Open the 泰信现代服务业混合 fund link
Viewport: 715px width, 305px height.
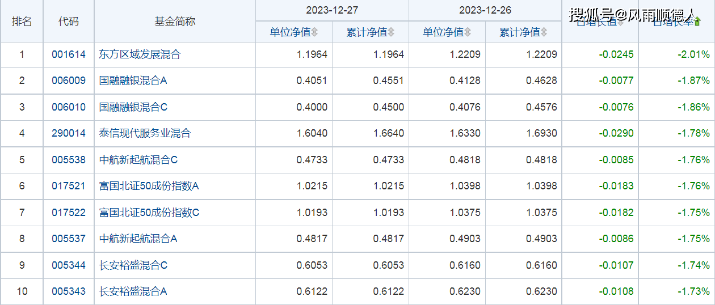(145, 134)
